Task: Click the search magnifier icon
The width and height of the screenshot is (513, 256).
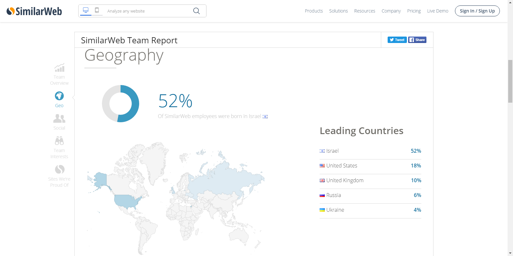Action: click(197, 11)
